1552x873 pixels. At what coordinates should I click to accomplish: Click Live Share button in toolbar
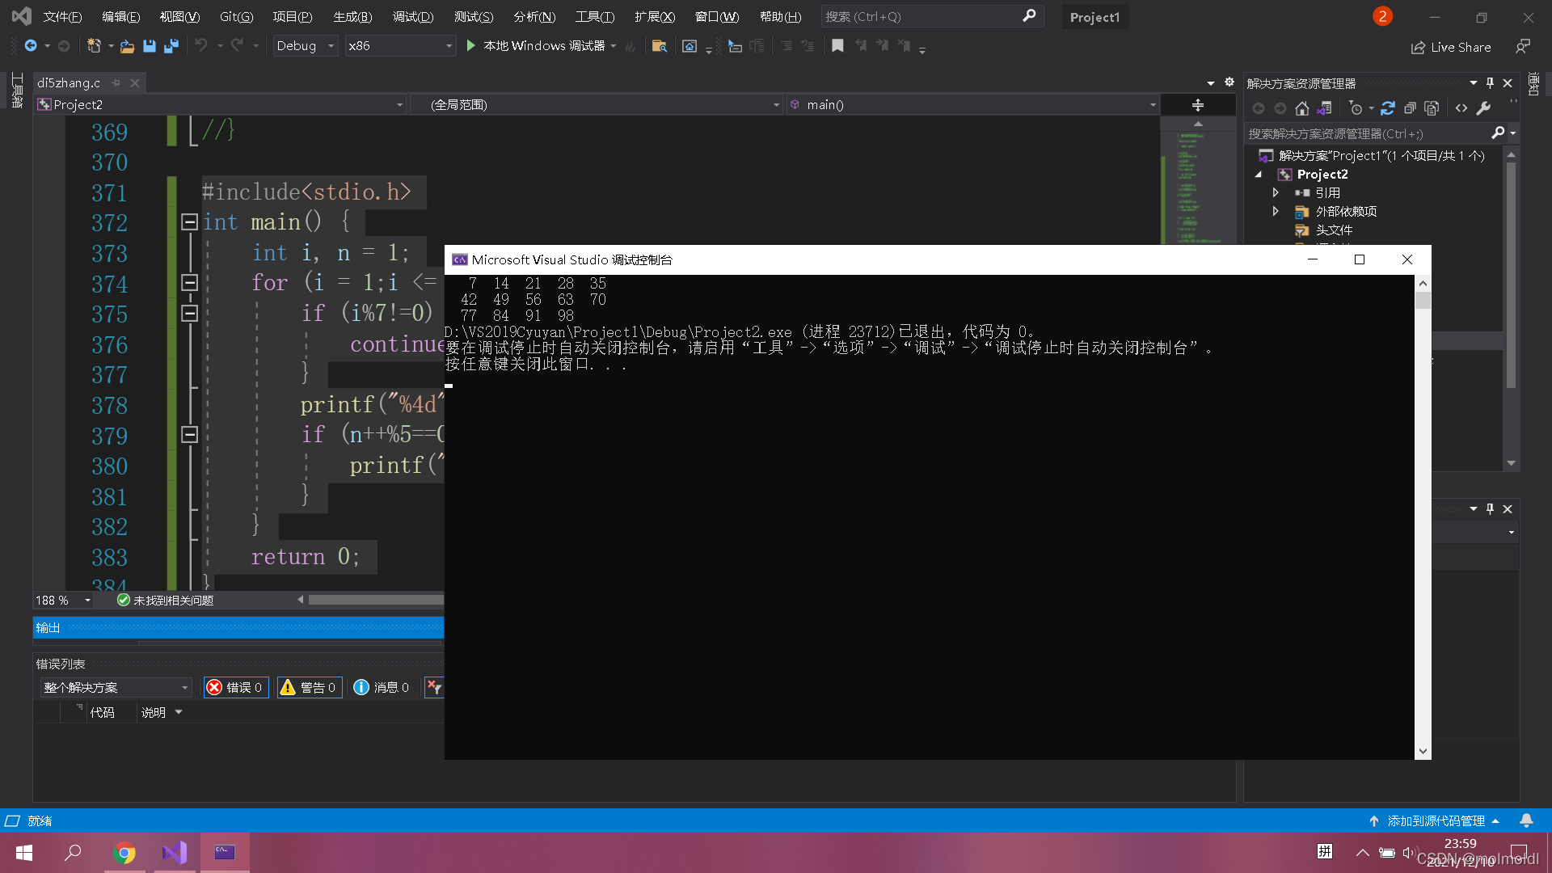click(1452, 46)
